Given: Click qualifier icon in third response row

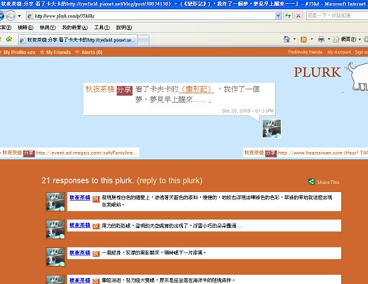Looking at the screenshot, I should (x=96, y=254).
